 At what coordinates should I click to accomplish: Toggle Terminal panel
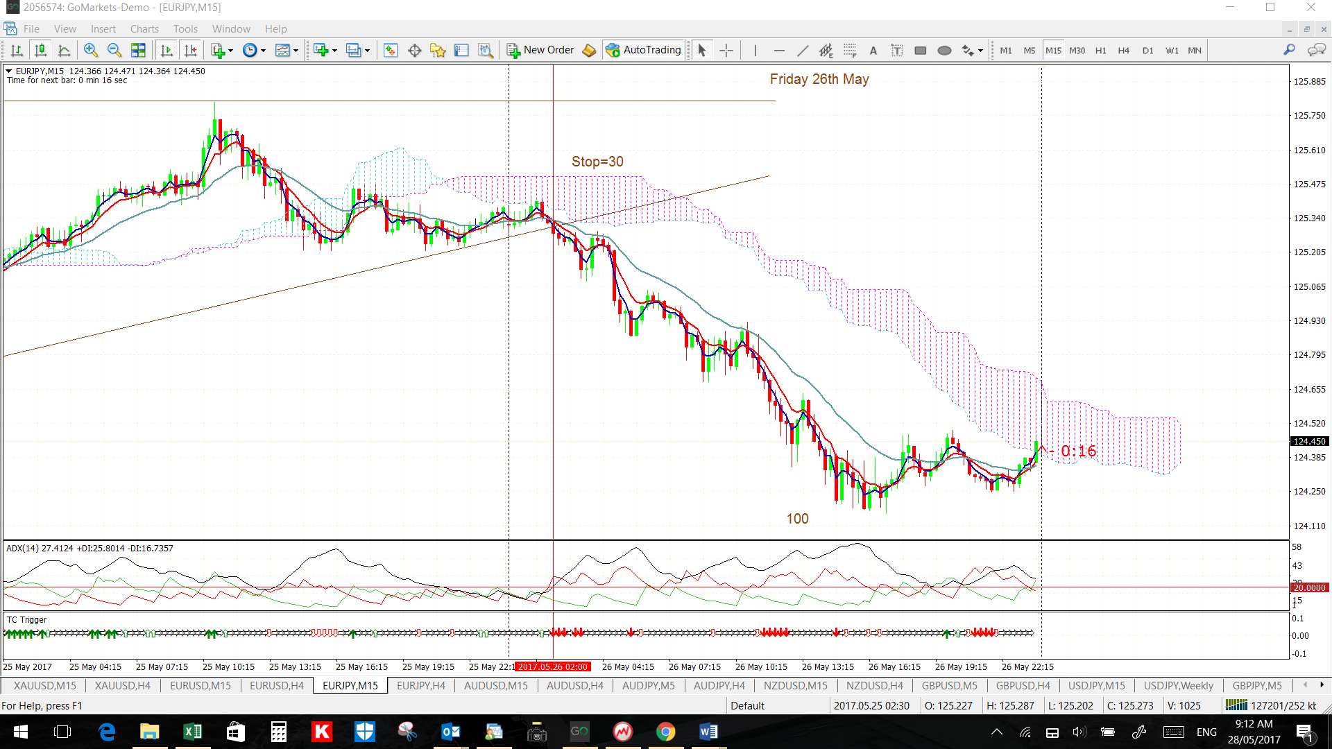pos(462,50)
